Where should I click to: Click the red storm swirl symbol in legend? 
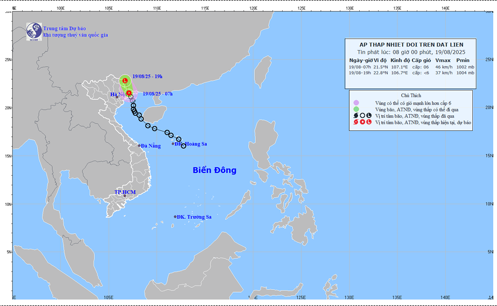(x=356, y=122)
